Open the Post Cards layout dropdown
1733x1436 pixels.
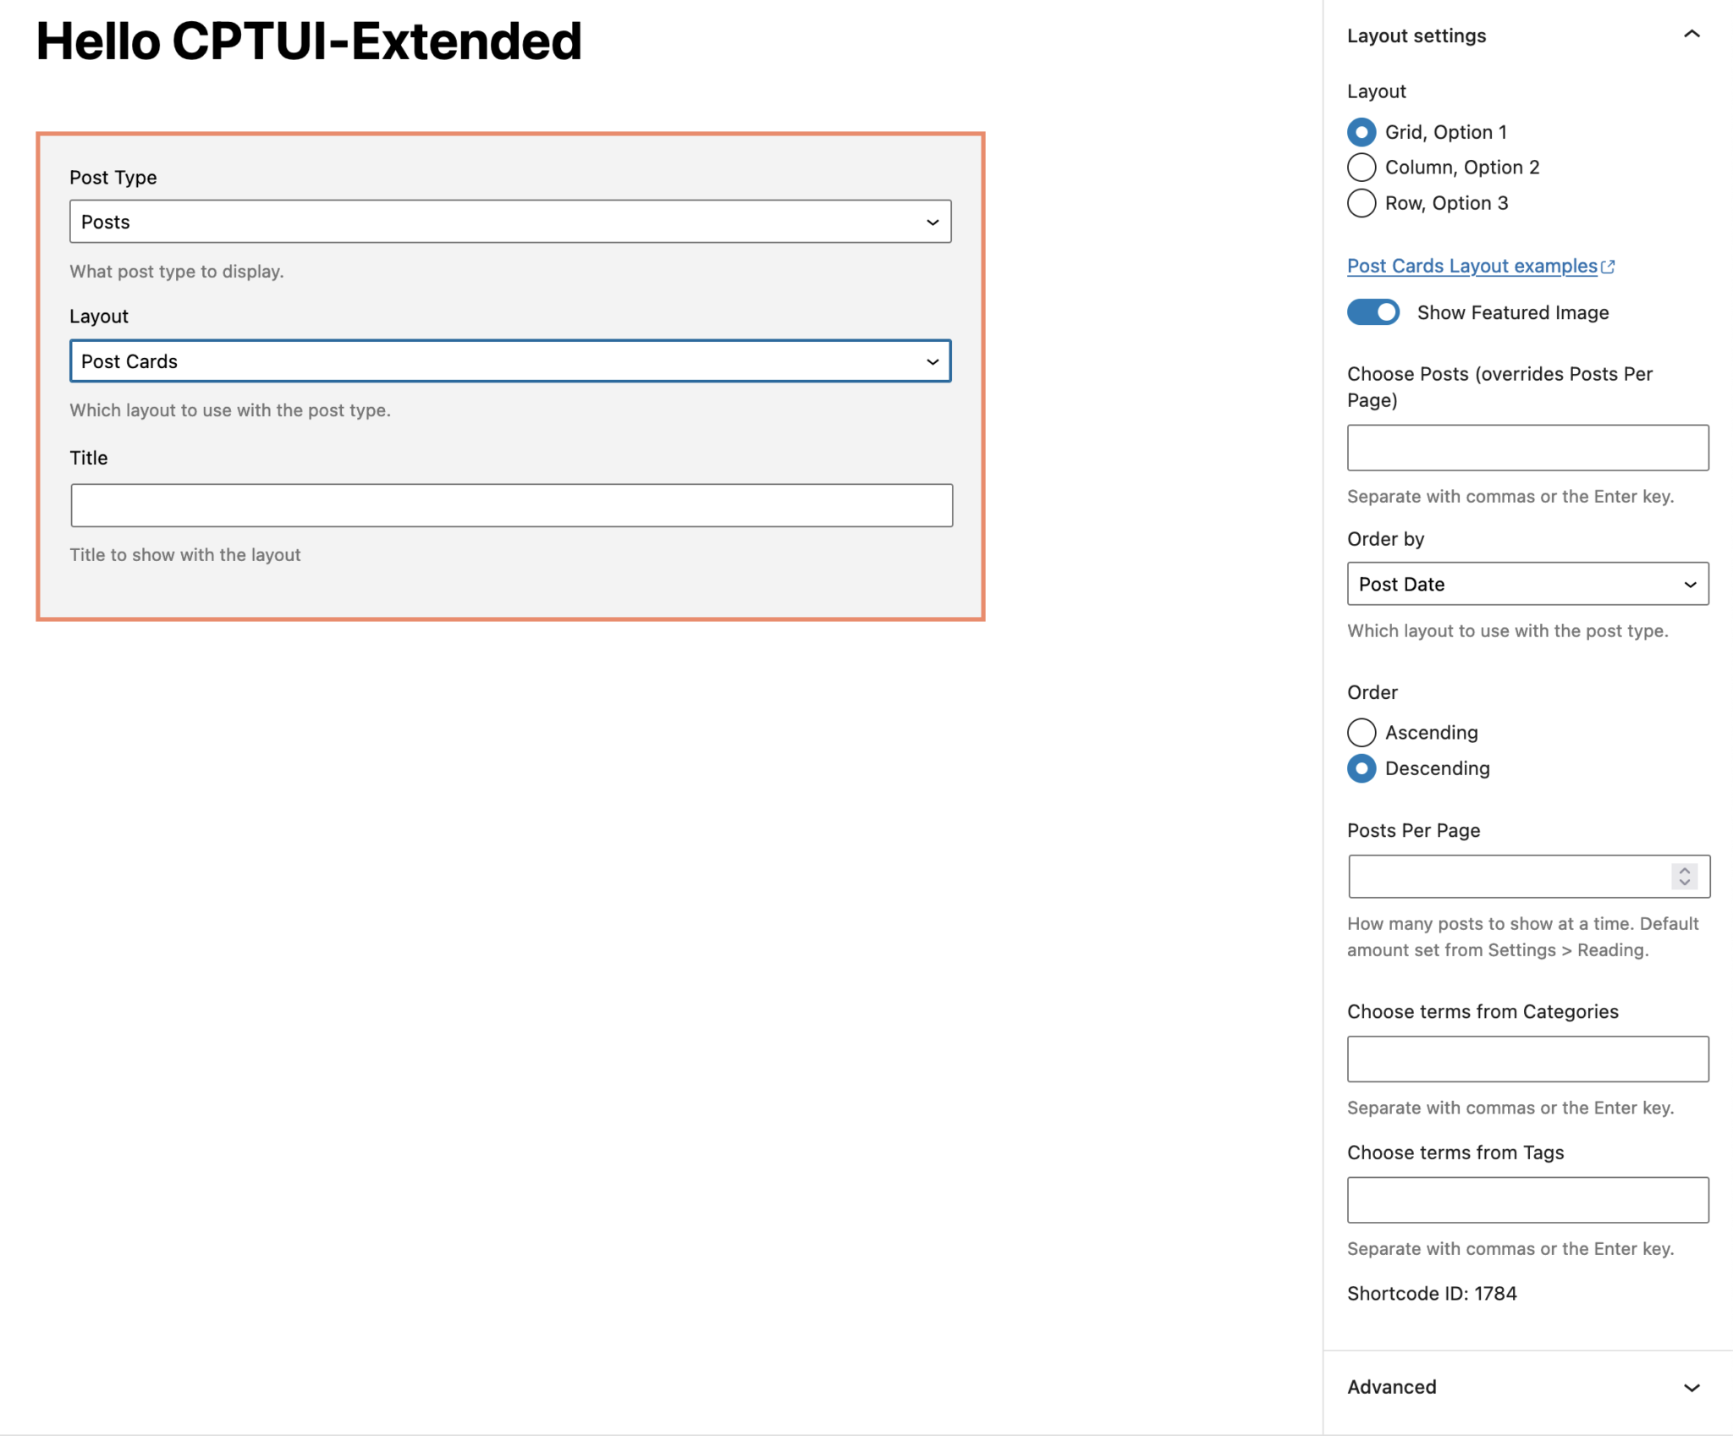point(510,361)
